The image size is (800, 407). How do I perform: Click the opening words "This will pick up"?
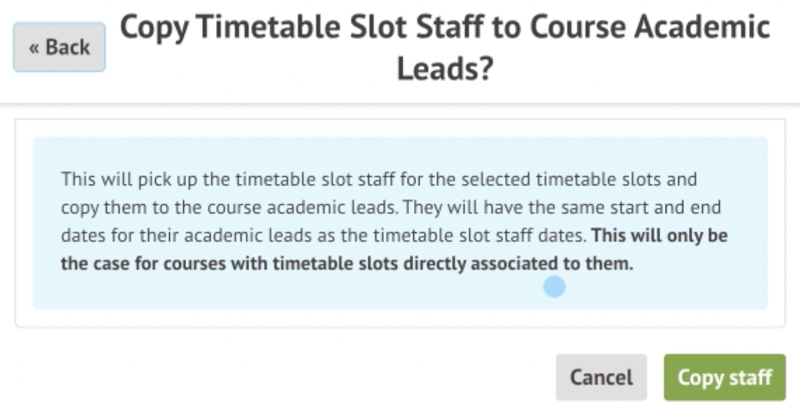coord(117,180)
